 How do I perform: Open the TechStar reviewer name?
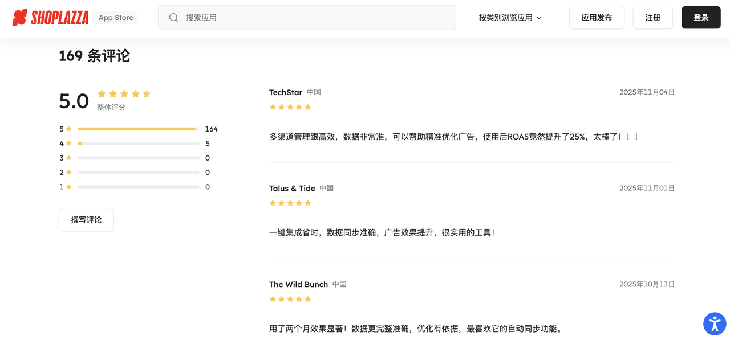tap(286, 92)
